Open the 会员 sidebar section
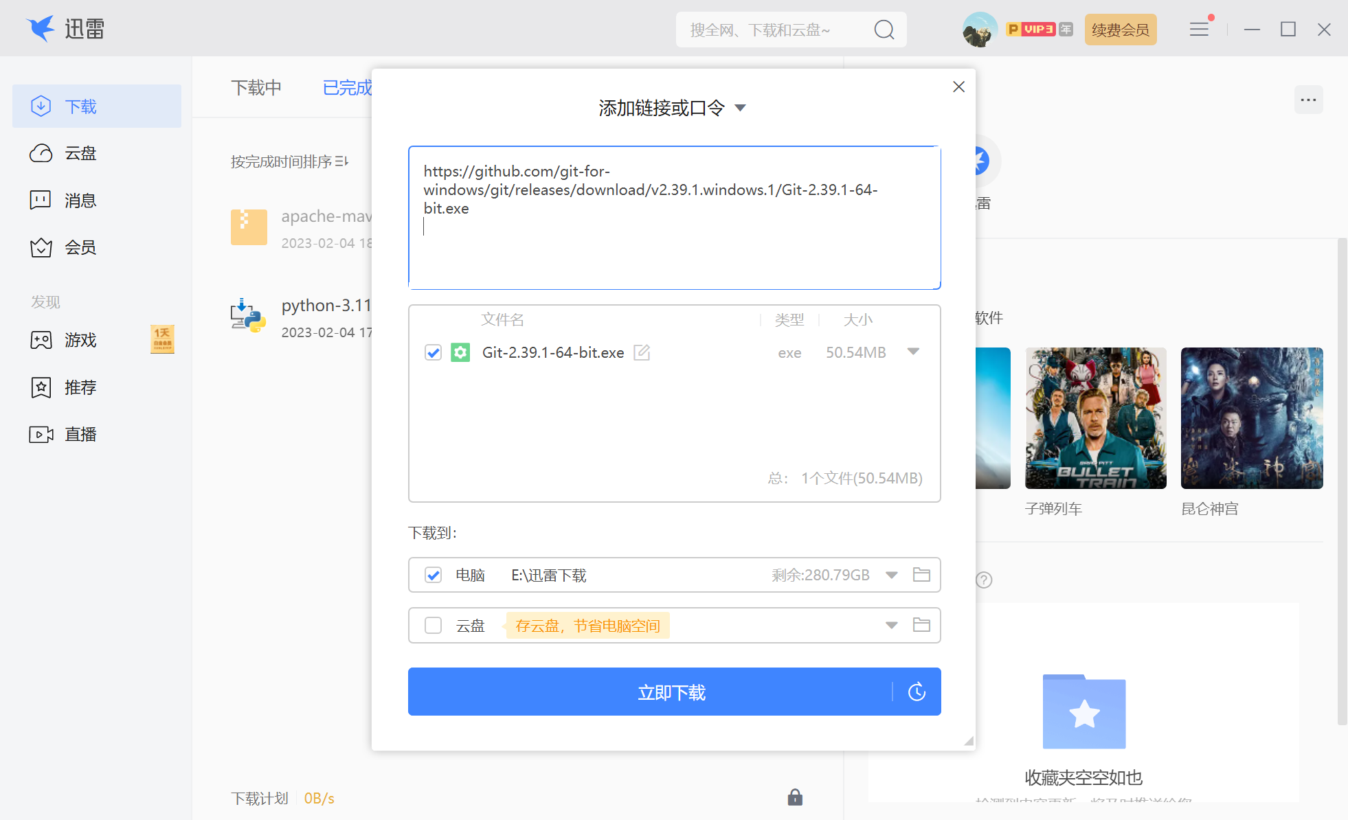The width and height of the screenshot is (1348, 820). (97, 247)
